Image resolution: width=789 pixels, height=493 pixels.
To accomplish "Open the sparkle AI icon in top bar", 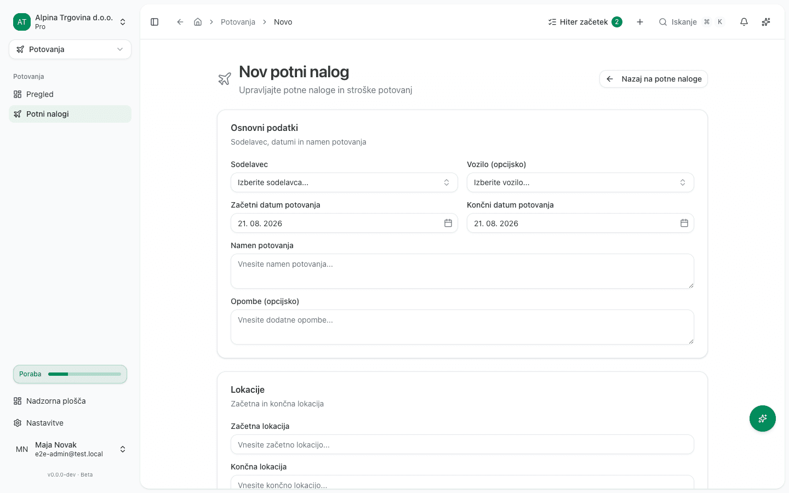I will [766, 22].
